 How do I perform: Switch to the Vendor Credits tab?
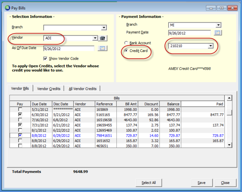coord(49,88)
